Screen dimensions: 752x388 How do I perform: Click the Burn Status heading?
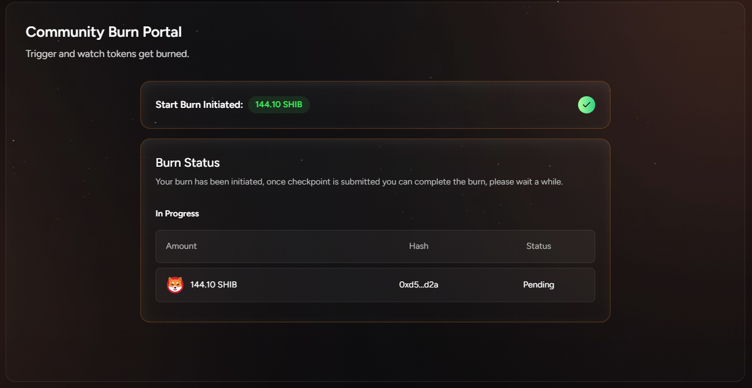coord(187,163)
